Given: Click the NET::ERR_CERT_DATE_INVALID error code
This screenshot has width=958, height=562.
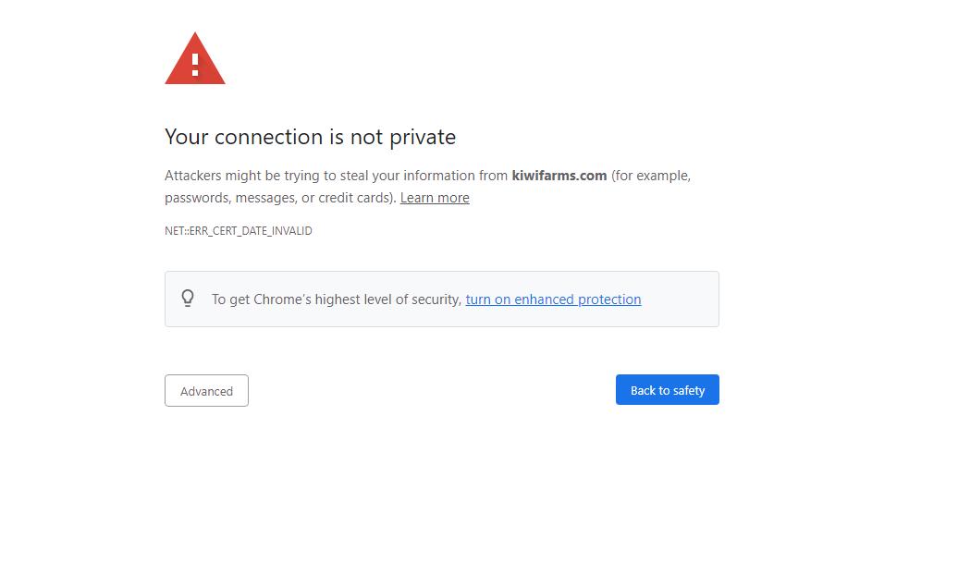Looking at the screenshot, I should click(239, 231).
